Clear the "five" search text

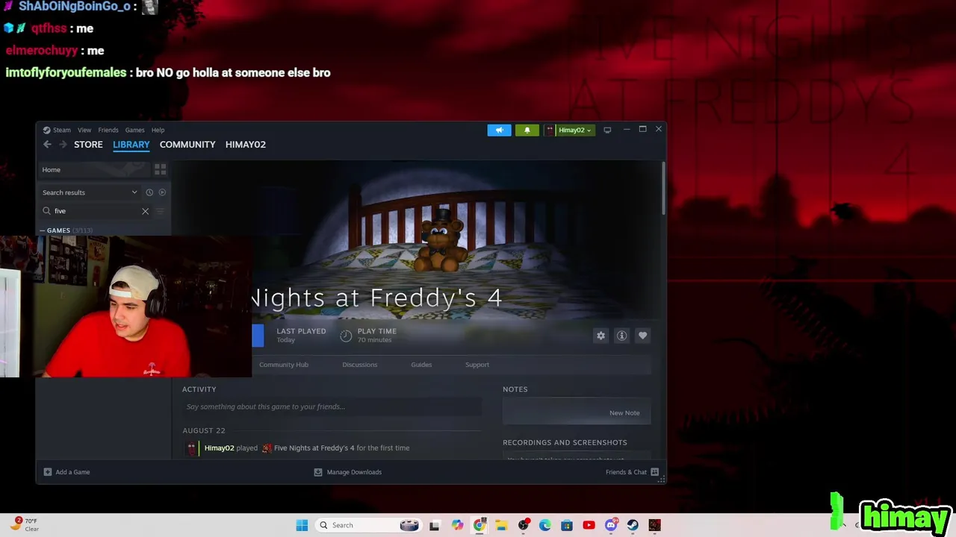click(145, 211)
